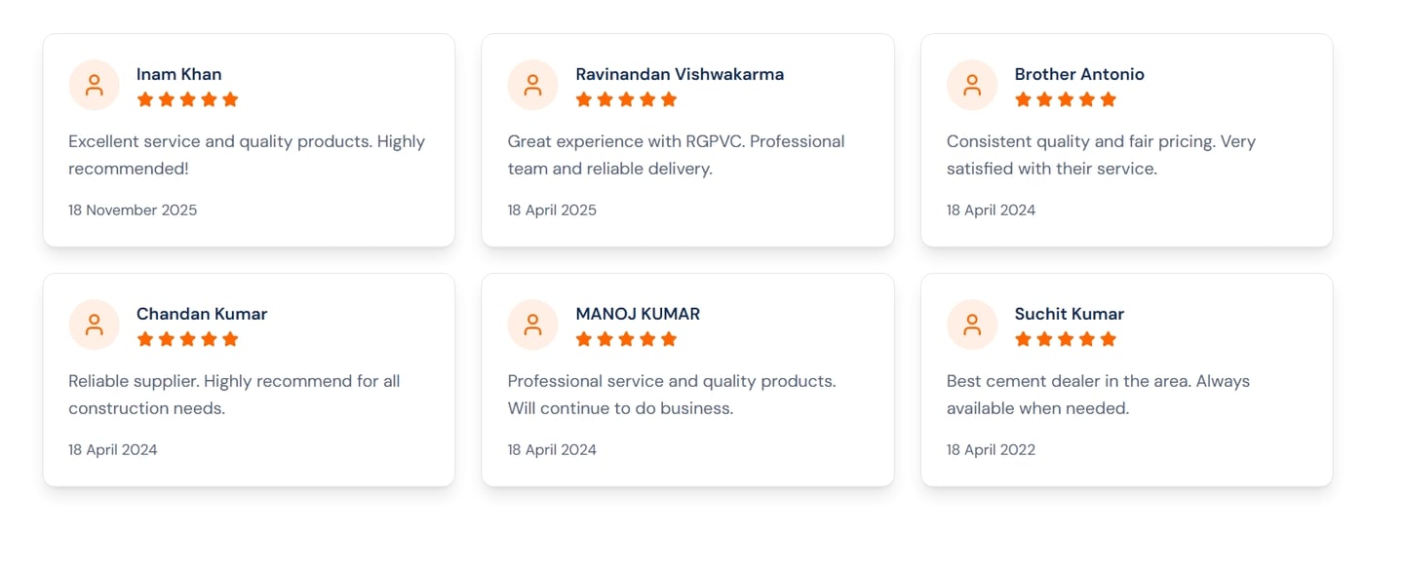The width and height of the screenshot is (1404, 572).
Task: Click the reviewer name Inam Khan
Action: point(178,74)
